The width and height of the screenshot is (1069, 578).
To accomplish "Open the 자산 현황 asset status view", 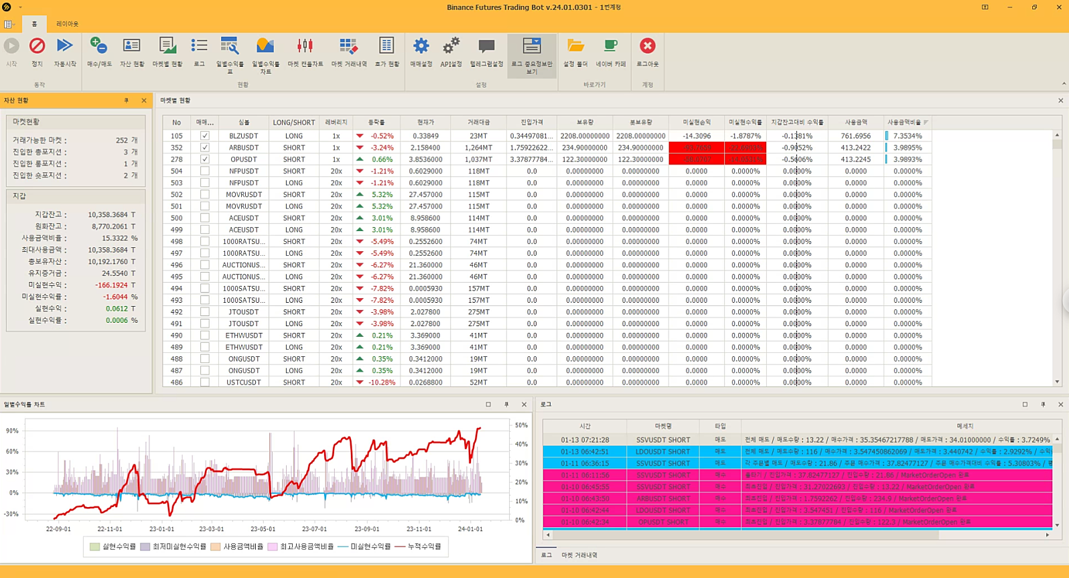I will 132,46.
